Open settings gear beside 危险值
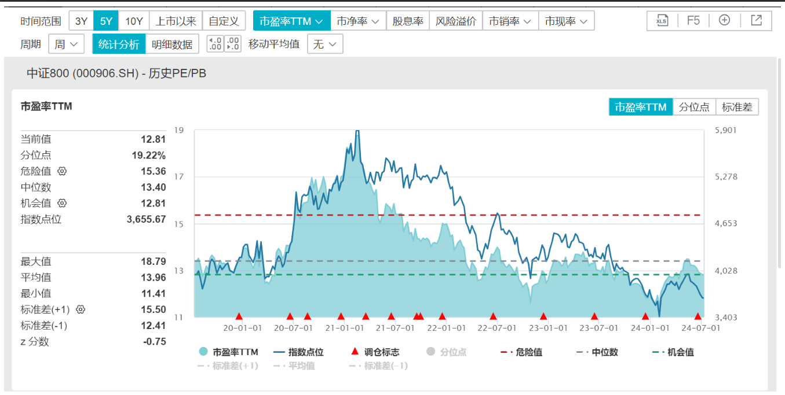The height and width of the screenshot is (395, 785). [63, 171]
